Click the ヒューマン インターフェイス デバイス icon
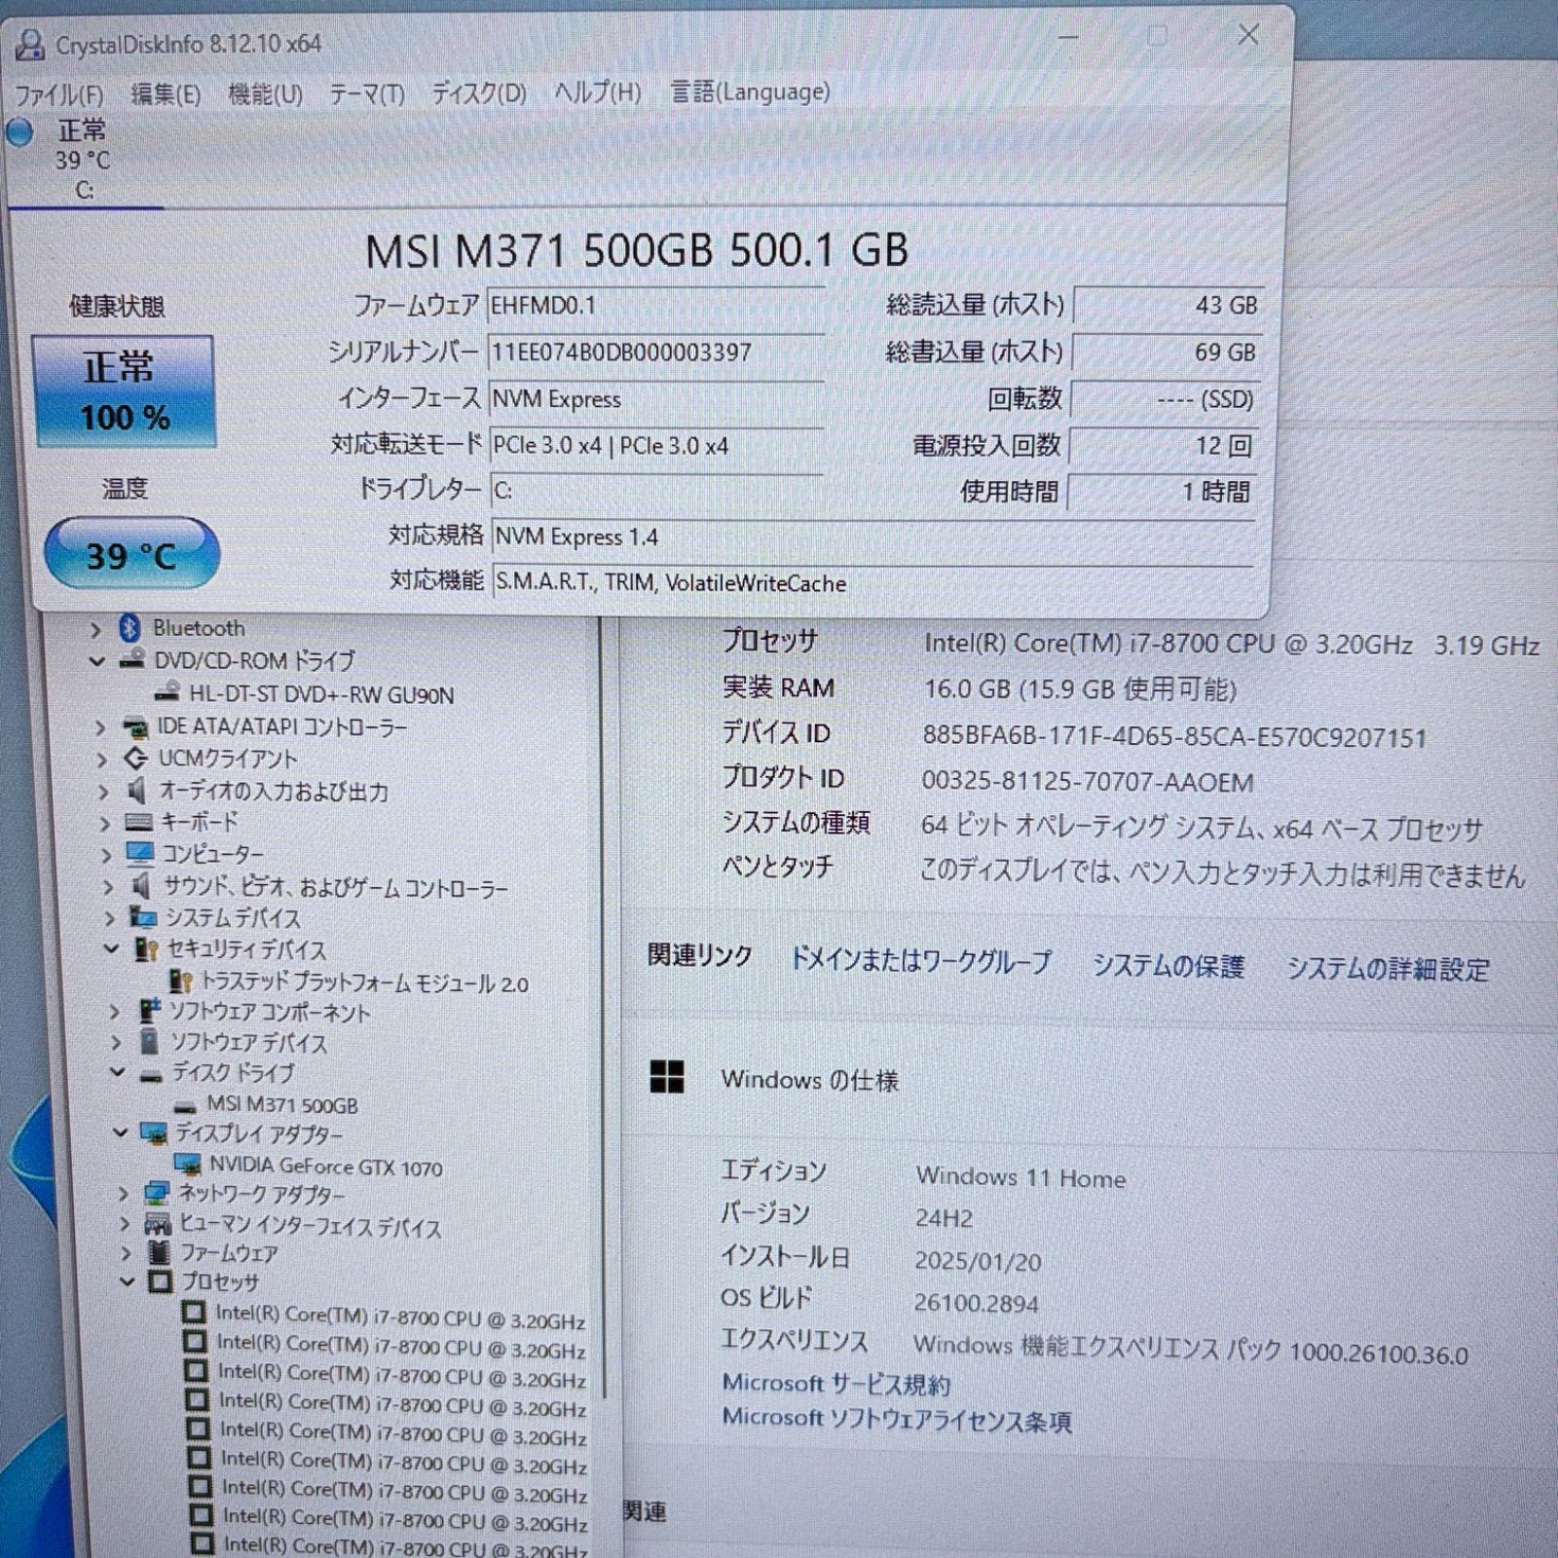This screenshot has height=1558, width=1558. [158, 1224]
